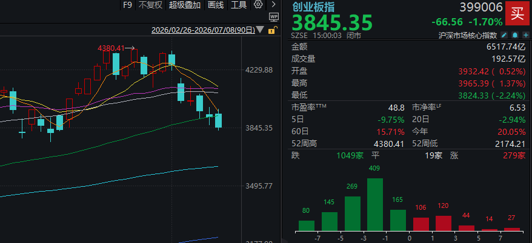Click the 4229.88 price axis label

click(x=259, y=70)
